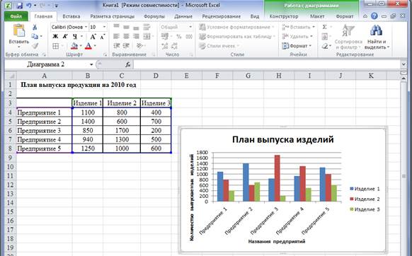
Task: Select heading План выпуска продукции на 2010 год
Action: click(x=79, y=85)
